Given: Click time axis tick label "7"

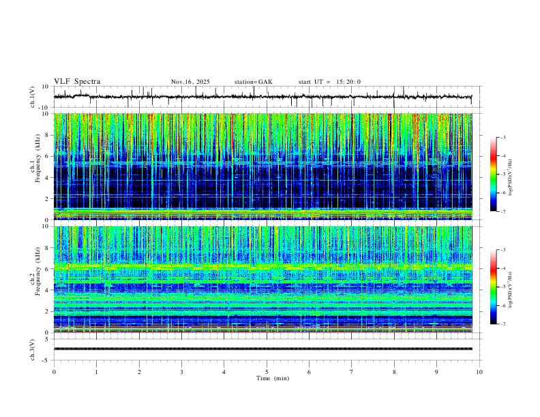Looking at the screenshot, I should point(352,372).
